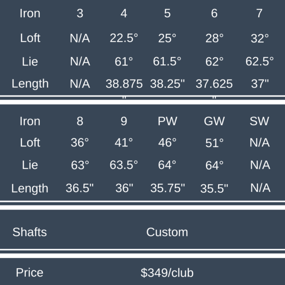Select the Shafts row label

coord(29,232)
